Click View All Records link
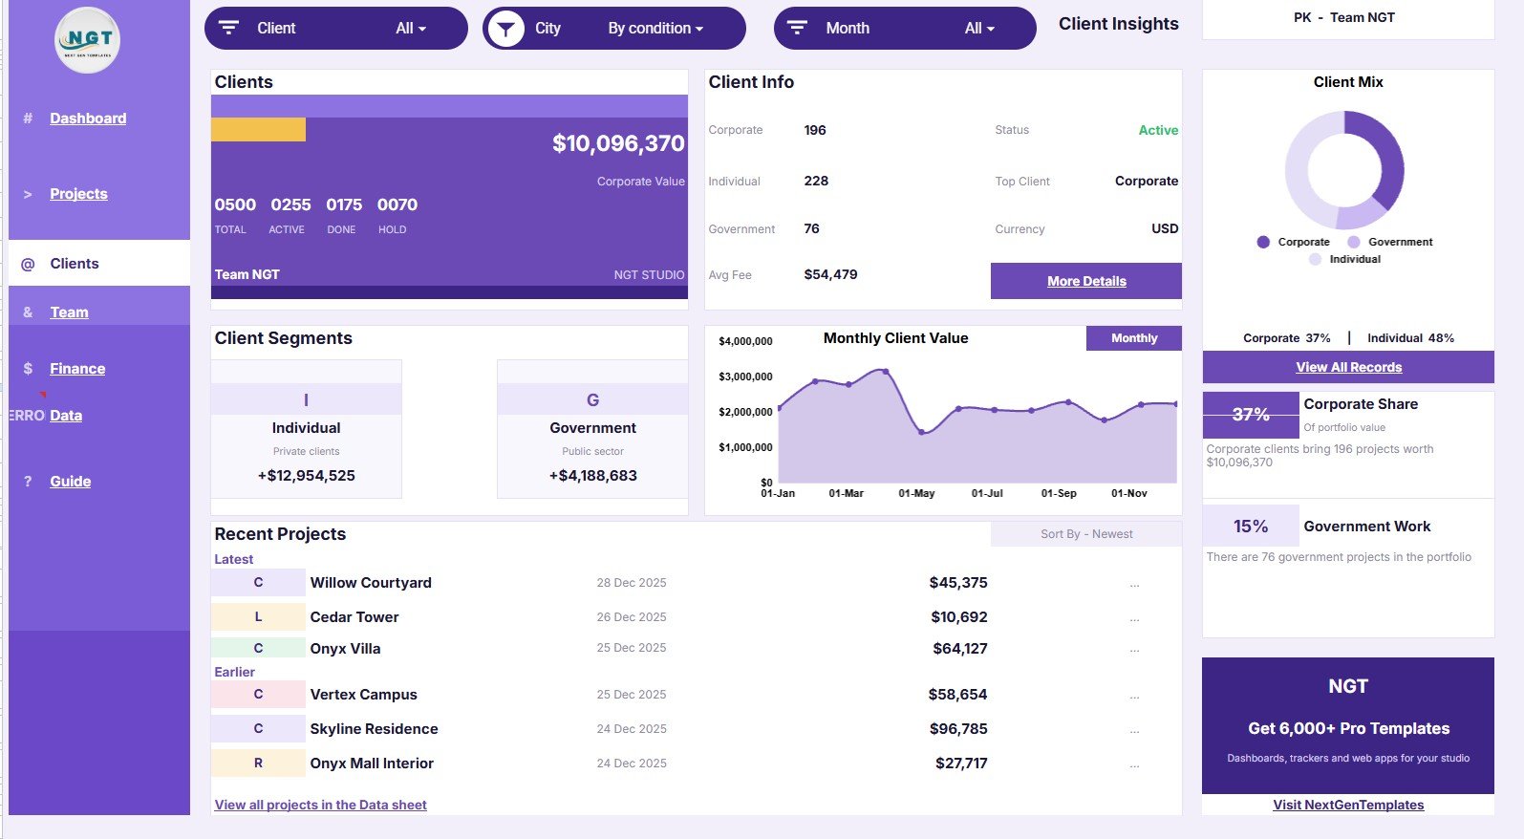Viewport: 1524px width, 839px height. tap(1348, 367)
